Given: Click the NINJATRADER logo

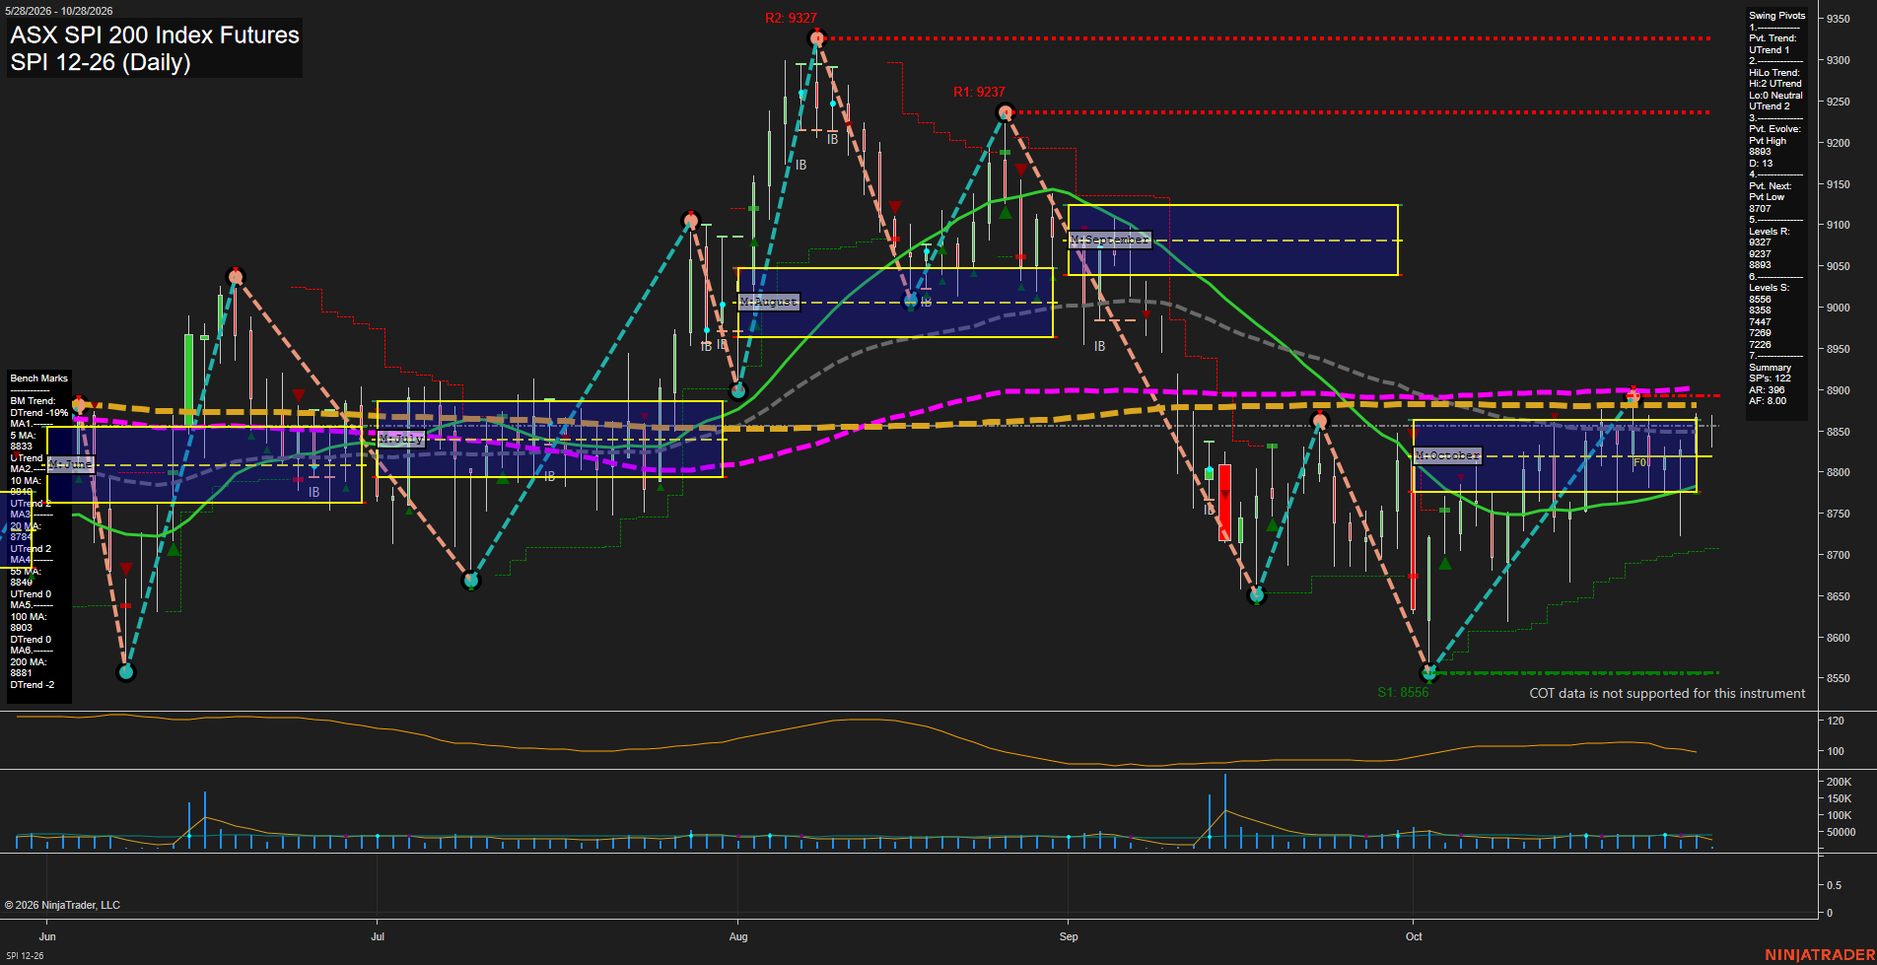Looking at the screenshot, I should pyautogui.click(x=1820, y=954).
